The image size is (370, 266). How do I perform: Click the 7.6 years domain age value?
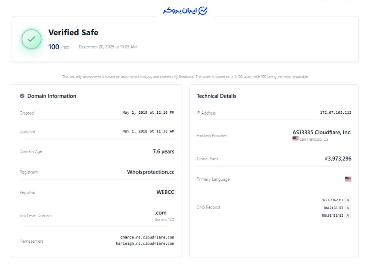163,151
